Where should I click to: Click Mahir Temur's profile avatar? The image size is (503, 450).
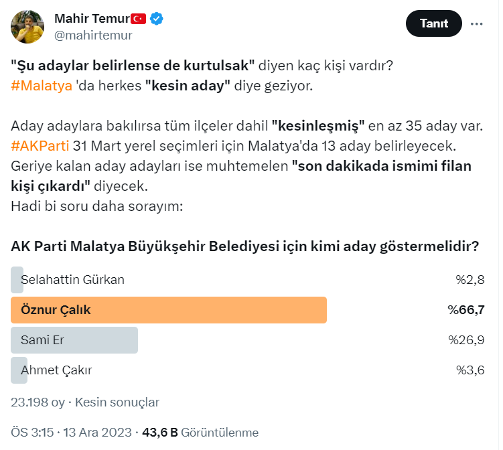27,27
